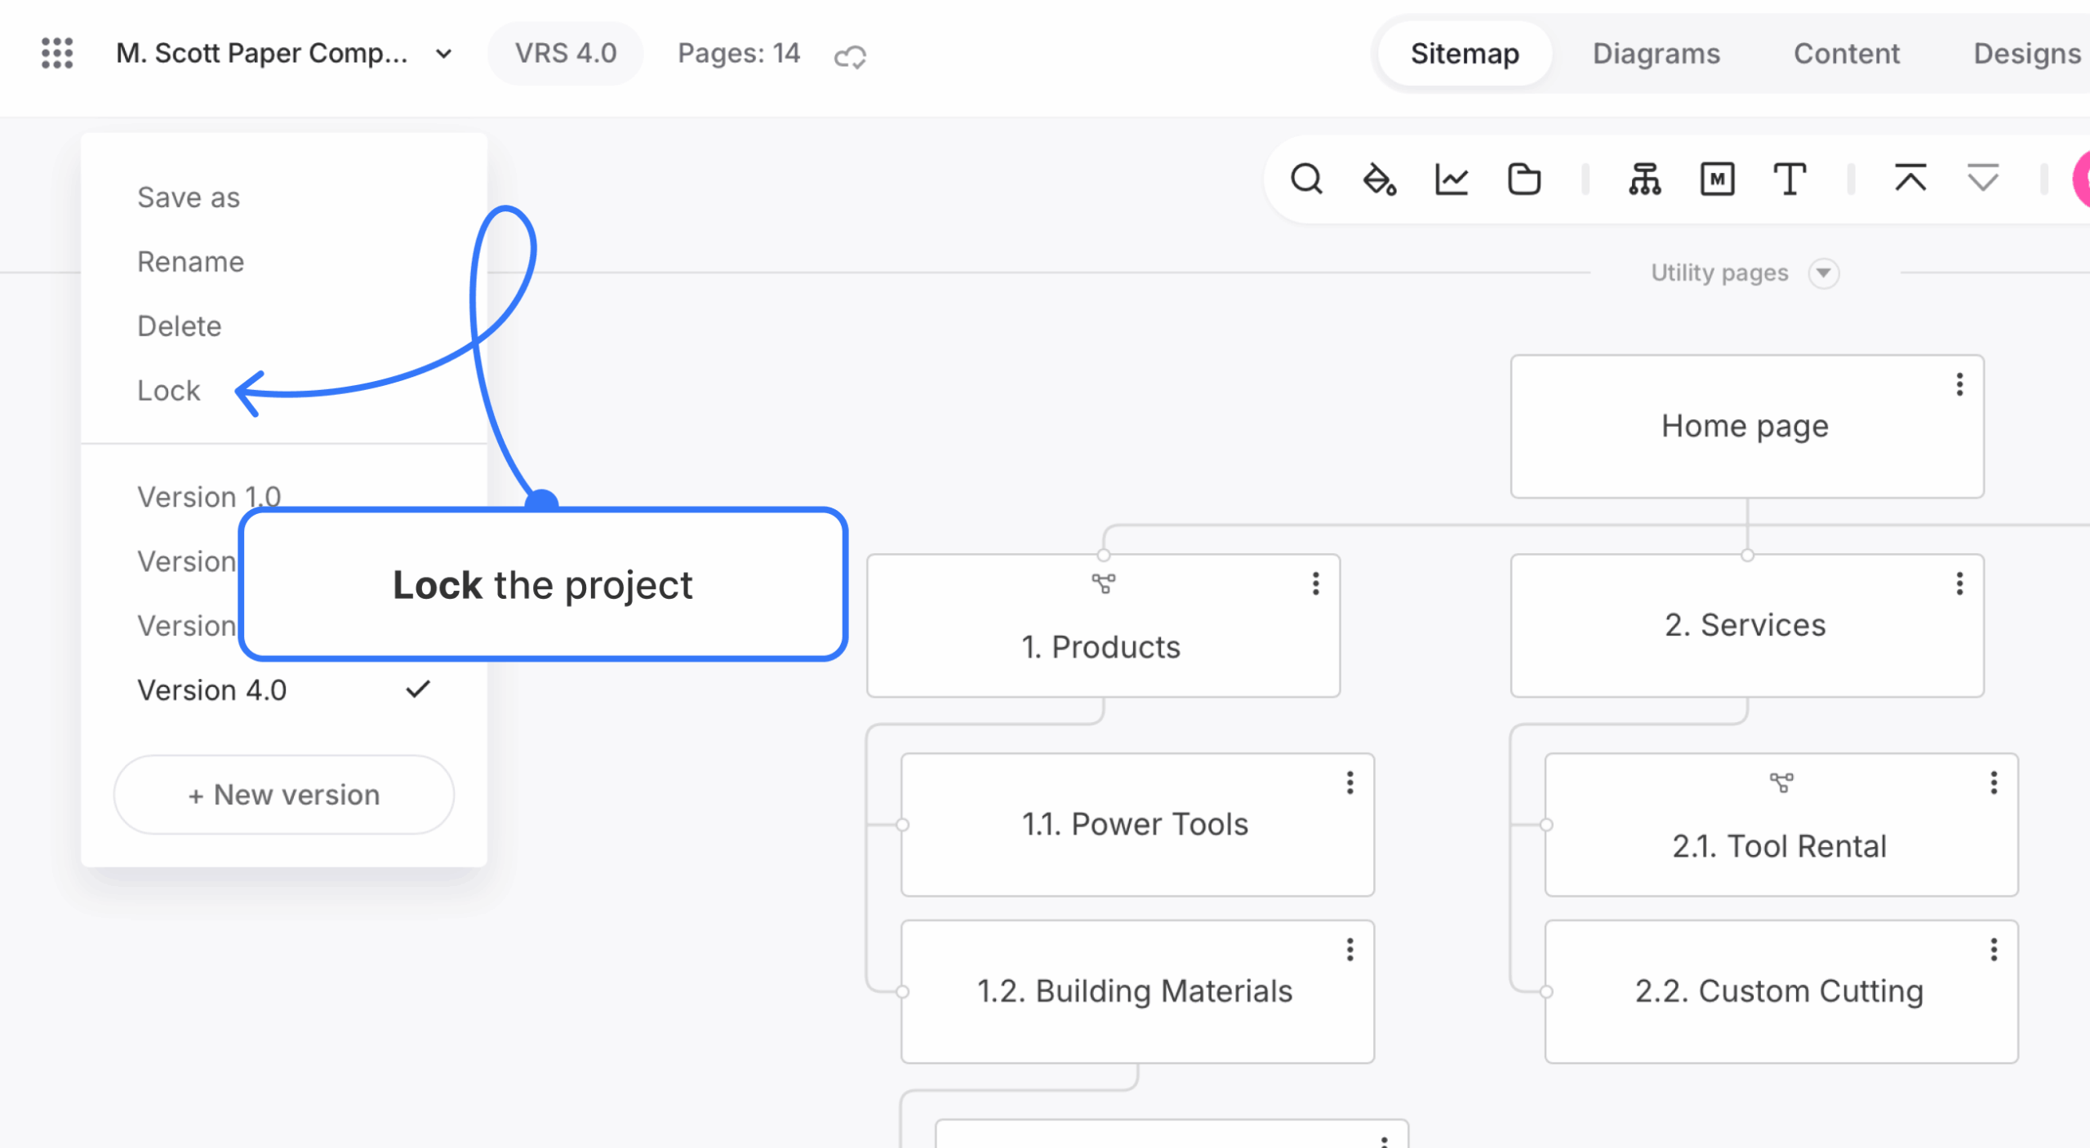Open 2.1. Tool Rental three-dot menu
Screen dimensions: 2090x1148
(1994, 783)
